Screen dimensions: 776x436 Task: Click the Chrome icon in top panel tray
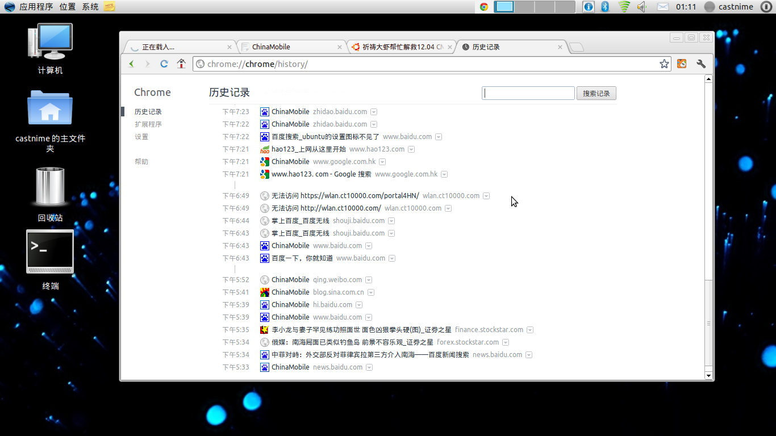pyautogui.click(x=484, y=7)
